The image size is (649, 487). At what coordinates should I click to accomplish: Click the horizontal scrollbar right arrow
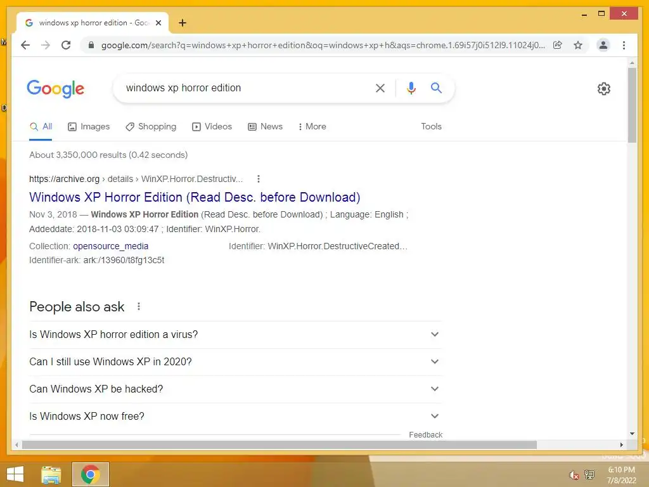pos(621,445)
